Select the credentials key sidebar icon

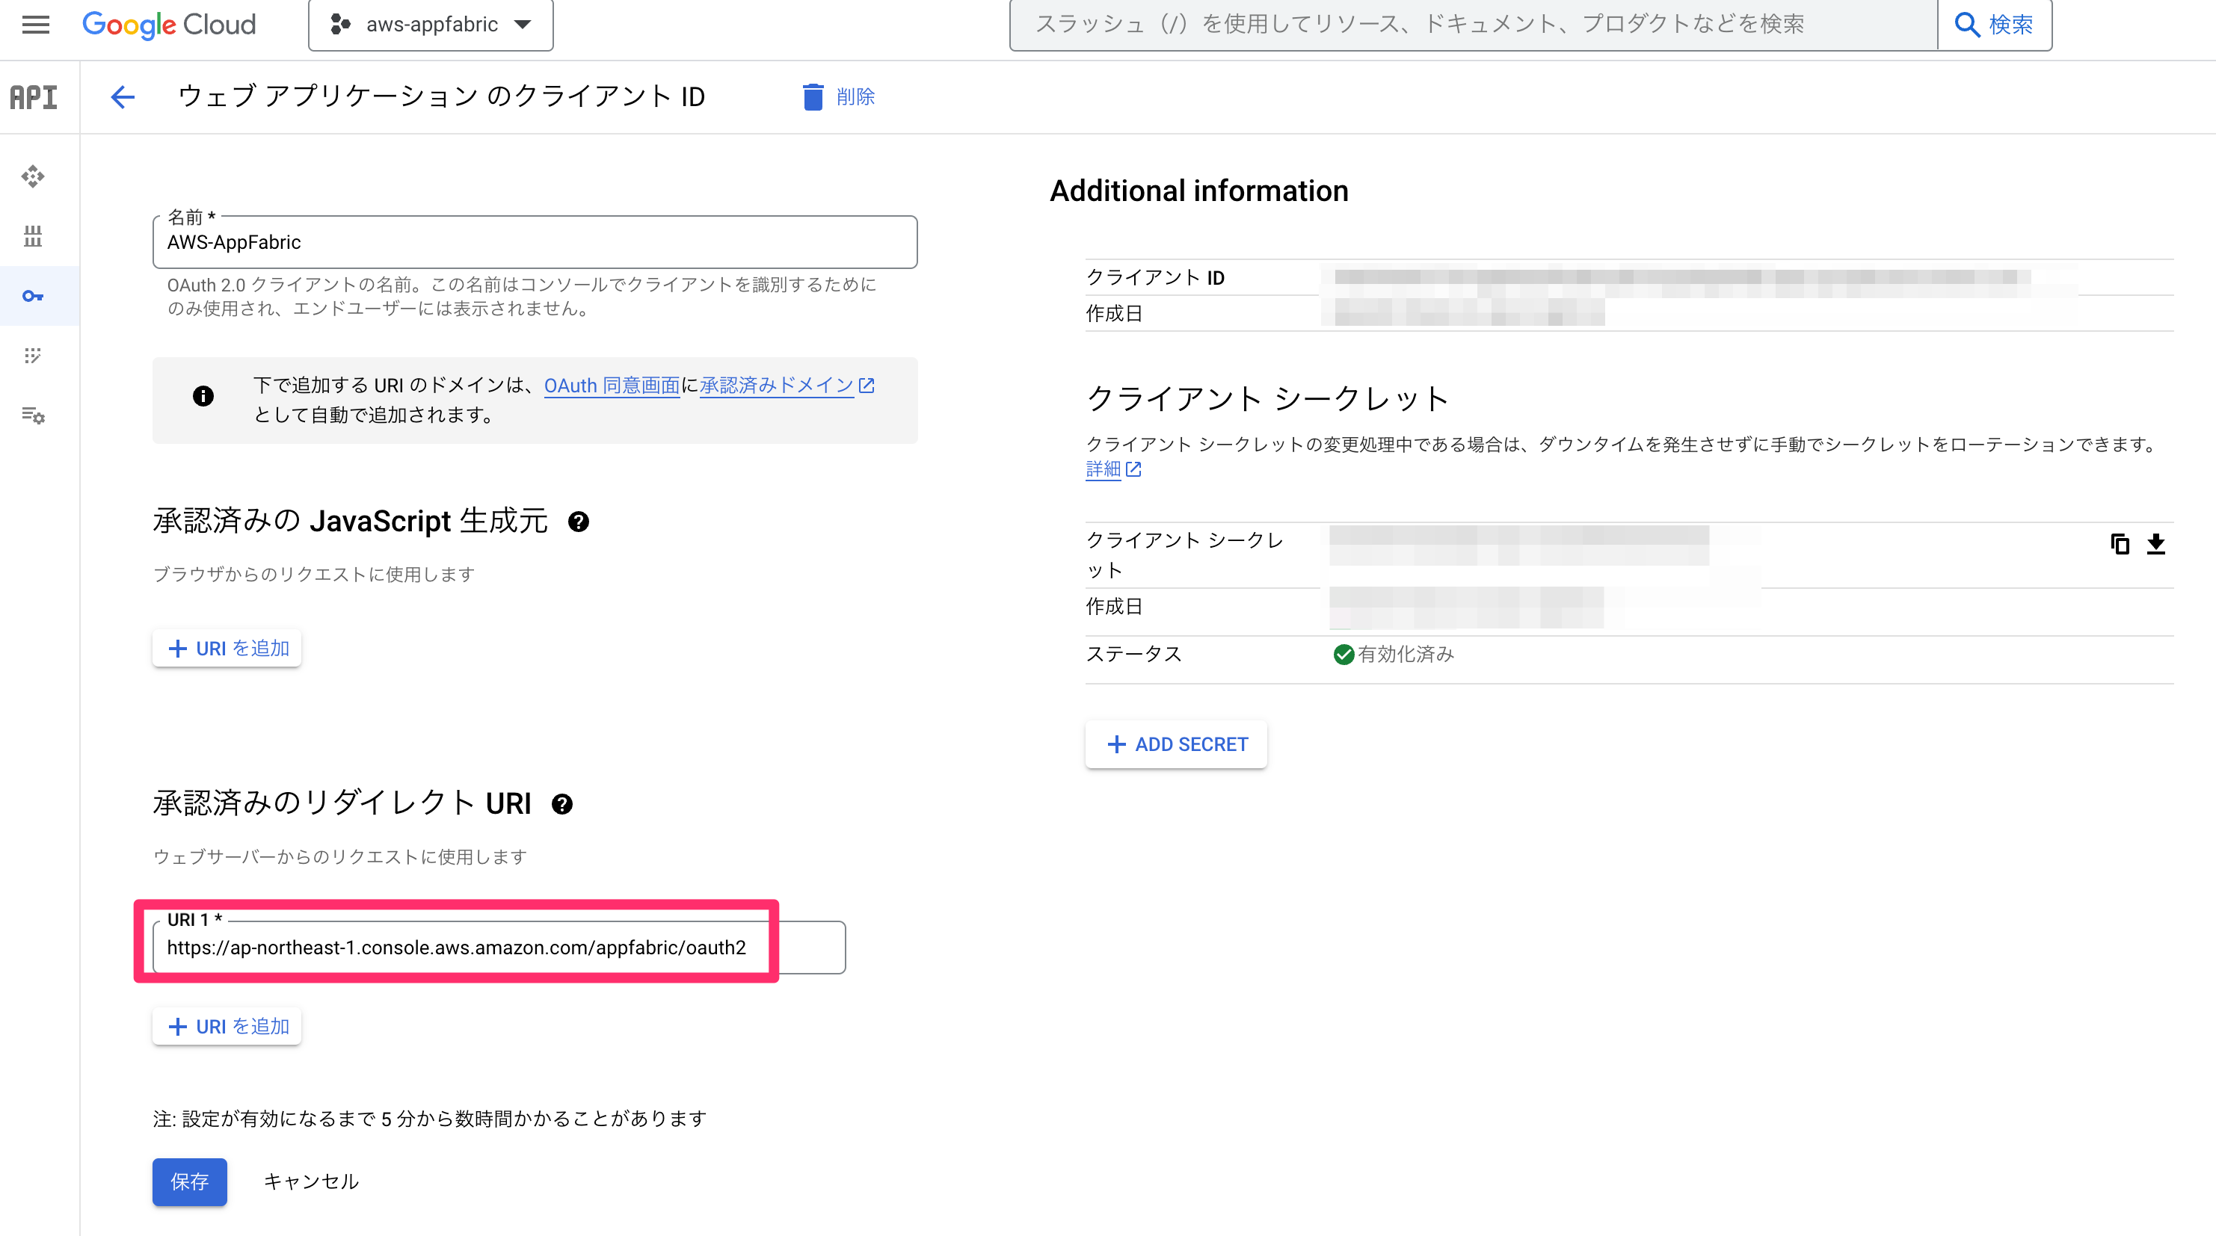click(33, 296)
